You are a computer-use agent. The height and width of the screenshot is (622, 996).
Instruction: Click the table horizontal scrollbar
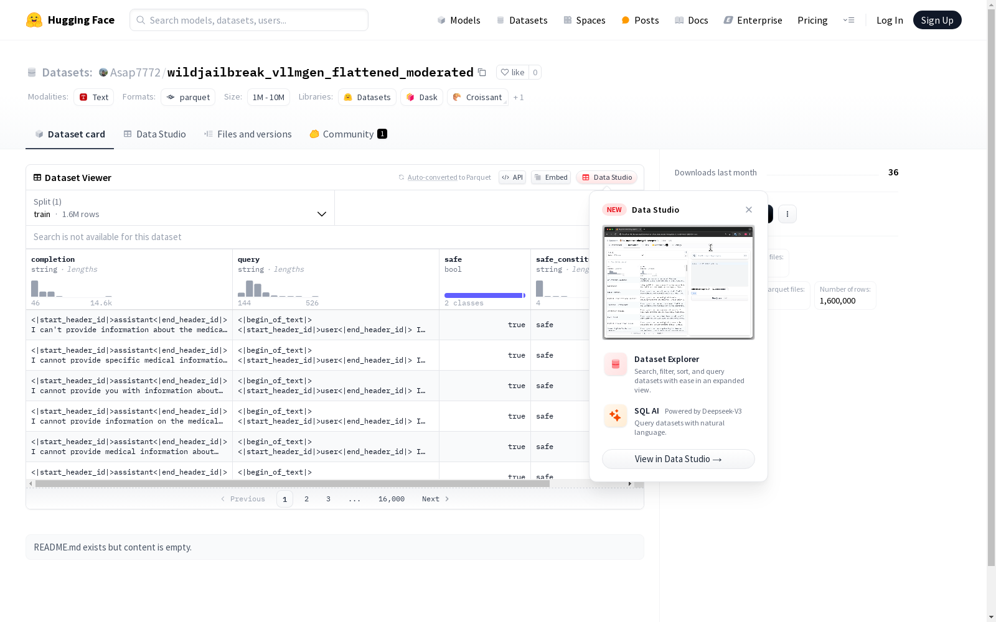tap(293, 483)
